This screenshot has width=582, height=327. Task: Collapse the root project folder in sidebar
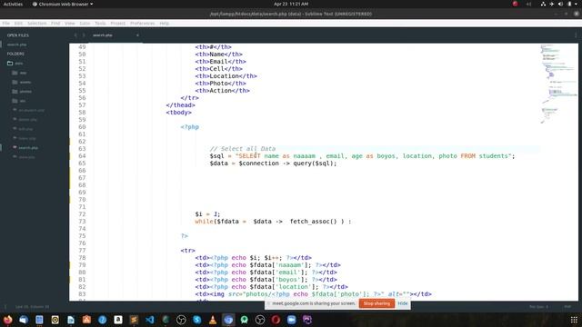[x=10, y=64]
